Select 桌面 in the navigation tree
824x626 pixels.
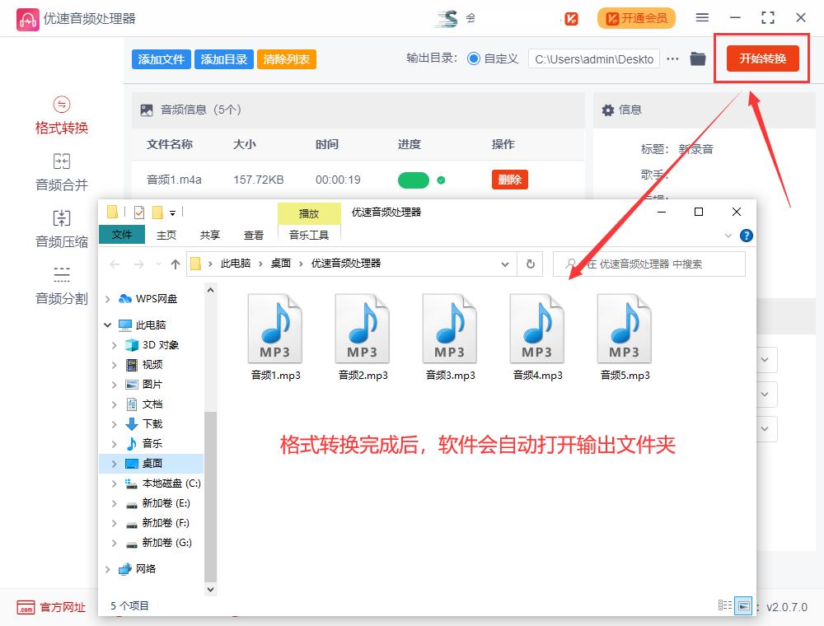[x=152, y=464]
